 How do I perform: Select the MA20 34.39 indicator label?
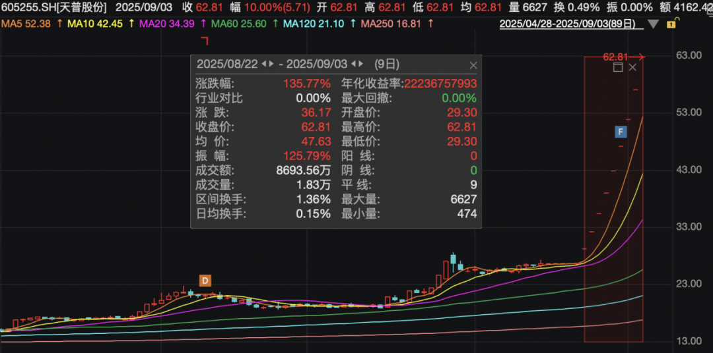(x=167, y=24)
